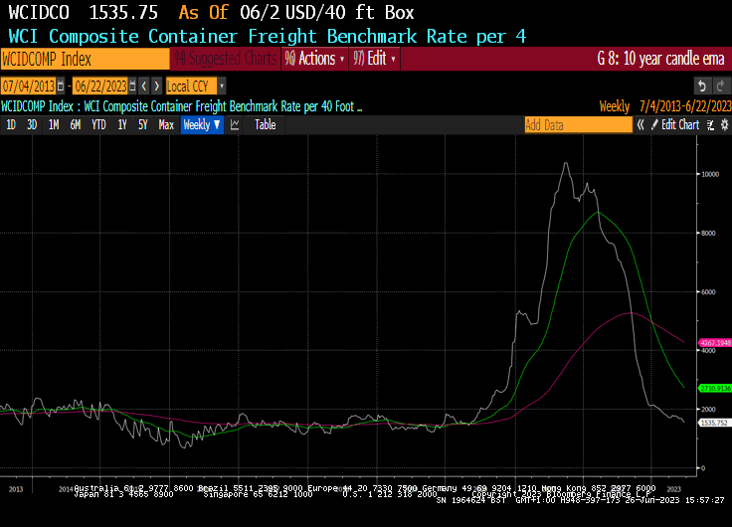Undo last chart change
732x527 pixels.
point(701,86)
